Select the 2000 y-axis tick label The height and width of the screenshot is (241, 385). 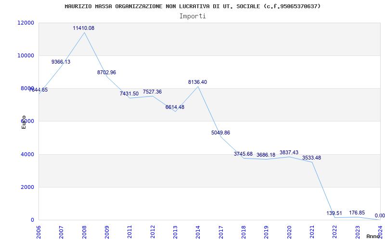click(27, 187)
